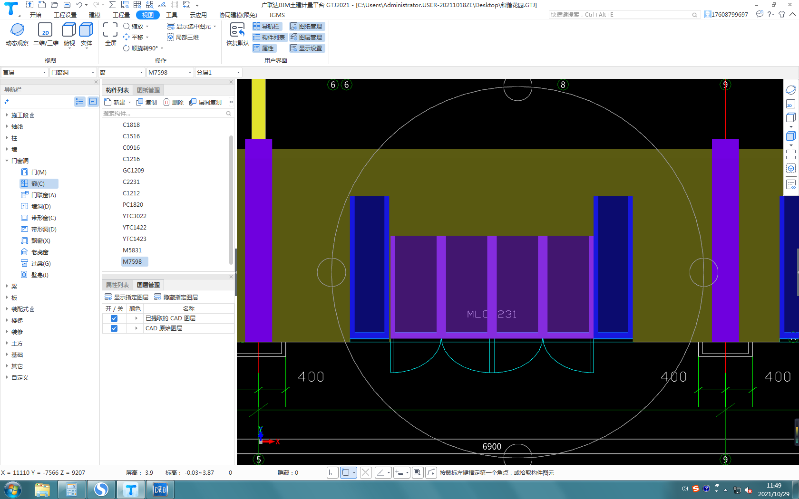
Task: Open the 开始 ribbon tab
Action: (x=36, y=15)
